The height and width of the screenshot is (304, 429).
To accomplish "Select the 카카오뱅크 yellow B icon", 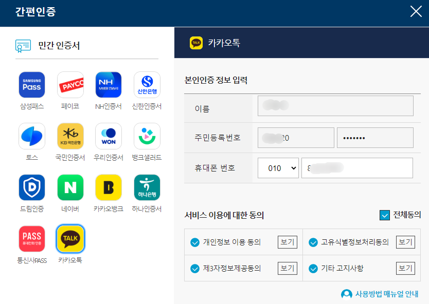I will pos(109,187).
